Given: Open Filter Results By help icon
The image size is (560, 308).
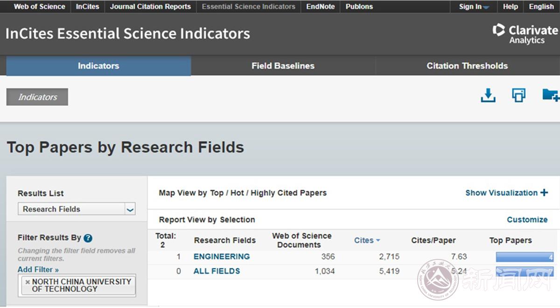Looking at the screenshot, I should pyautogui.click(x=88, y=238).
